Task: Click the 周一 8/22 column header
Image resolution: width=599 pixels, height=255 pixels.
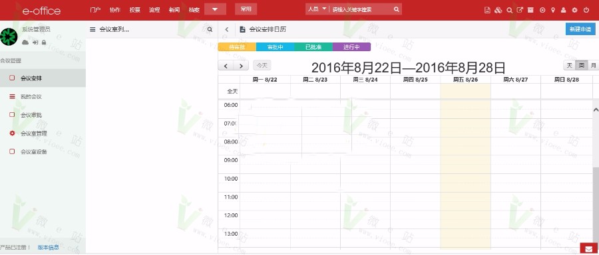Action: point(265,80)
